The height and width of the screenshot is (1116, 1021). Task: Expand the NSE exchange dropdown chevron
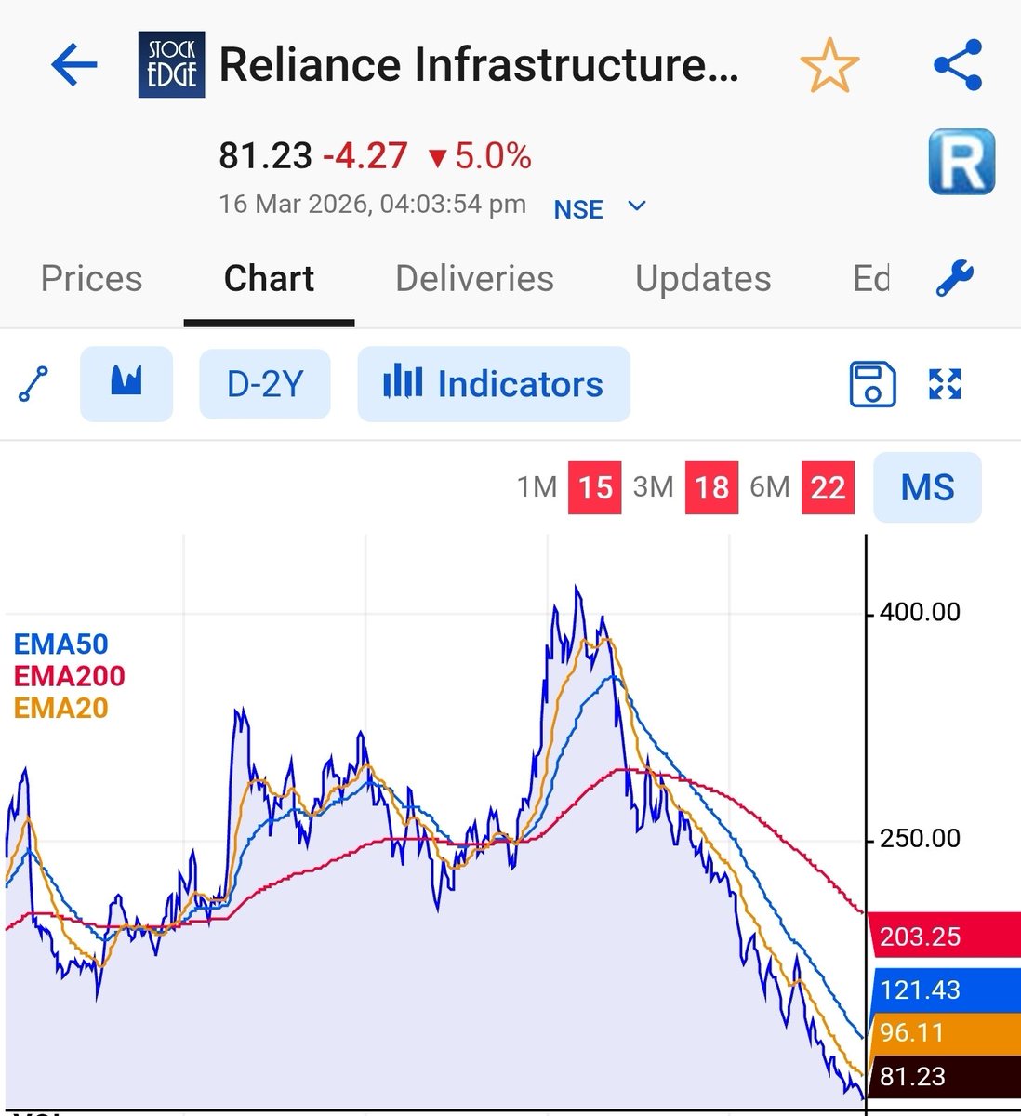click(637, 206)
